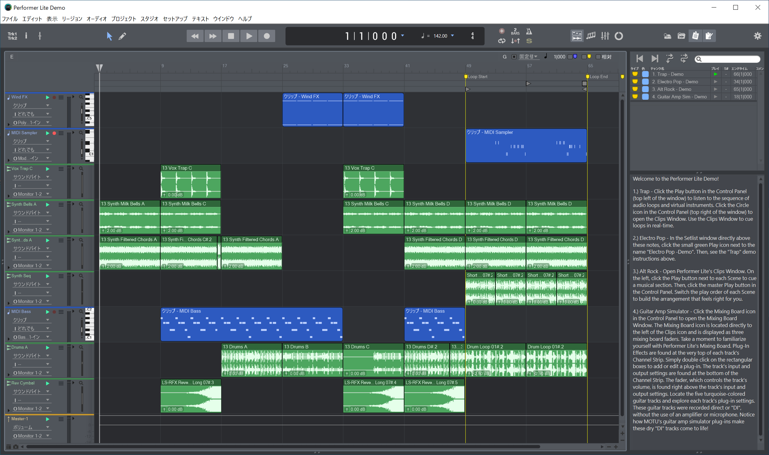Expand Drums A output Monitor 1-2 dropdown
Screen dimensions: 769x455
48,373
